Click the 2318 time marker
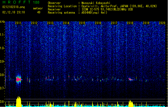Screen dimensions: 168x107 pos(130,23)
